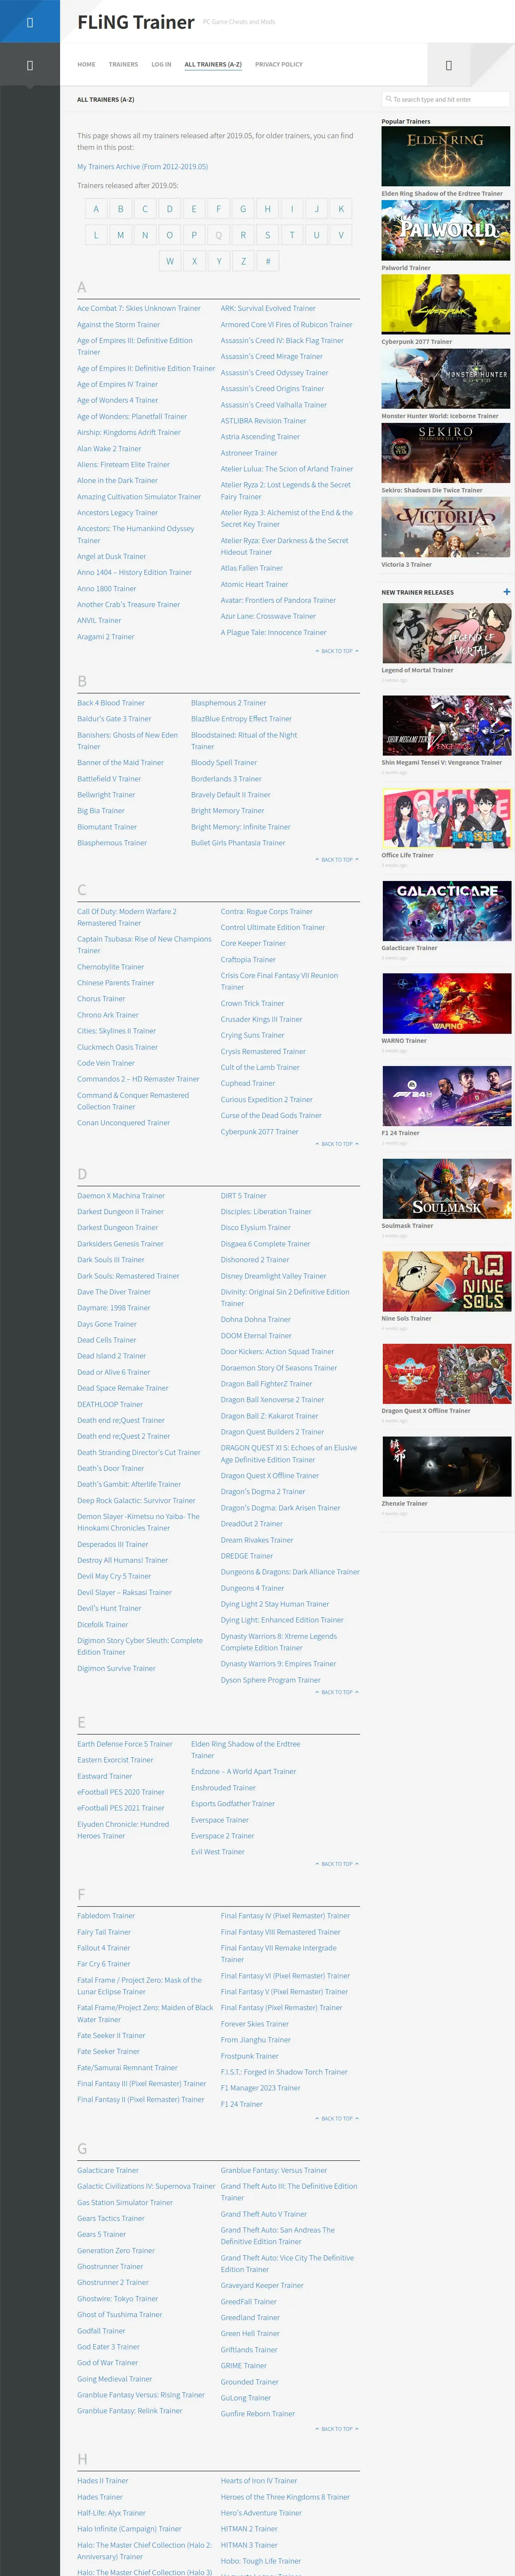
Task: Focus the search input field
Action: (446, 99)
